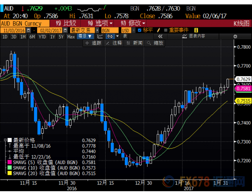Click the candlestick chart style icon
This screenshot has height=196, width=252.
(110, 36)
